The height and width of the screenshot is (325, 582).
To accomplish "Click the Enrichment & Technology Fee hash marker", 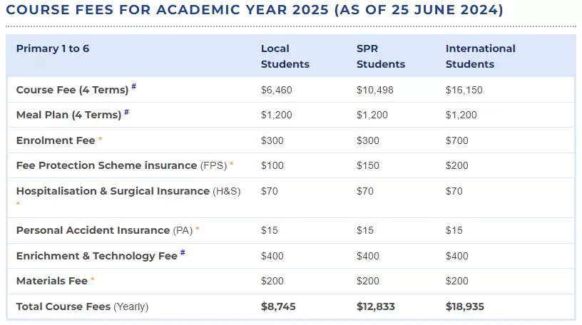I will click(x=183, y=252).
